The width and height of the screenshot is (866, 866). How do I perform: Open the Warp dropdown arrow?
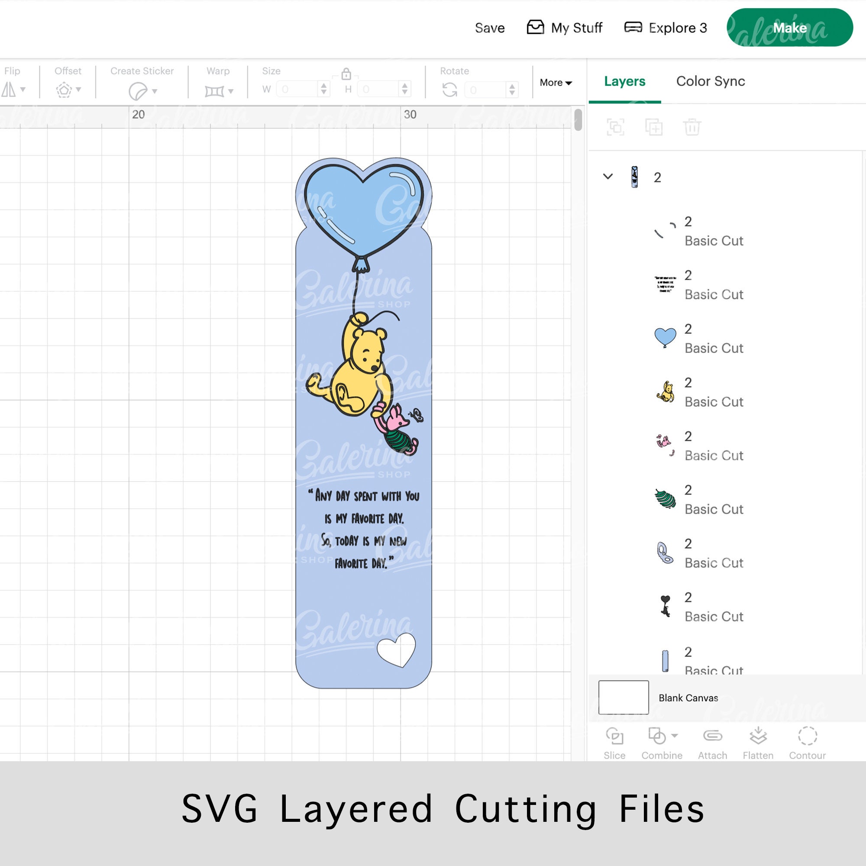(231, 91)
